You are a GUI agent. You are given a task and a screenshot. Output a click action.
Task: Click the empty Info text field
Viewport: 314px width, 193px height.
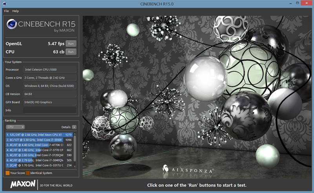pos(49,111)
